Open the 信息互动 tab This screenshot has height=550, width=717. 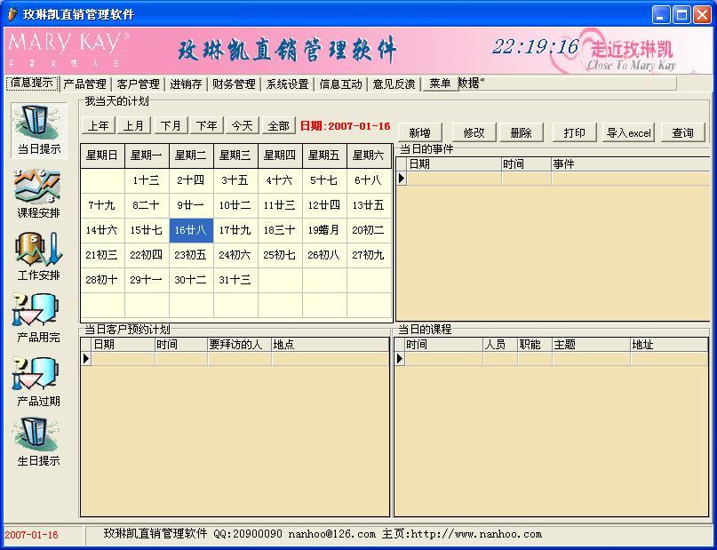point(340,84)
